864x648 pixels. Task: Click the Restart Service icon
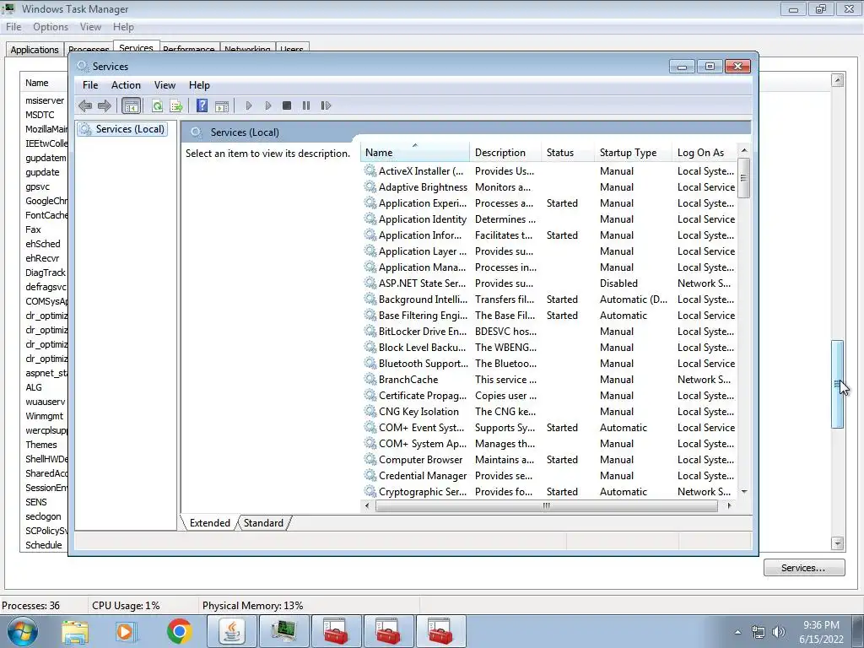[326, 105]
